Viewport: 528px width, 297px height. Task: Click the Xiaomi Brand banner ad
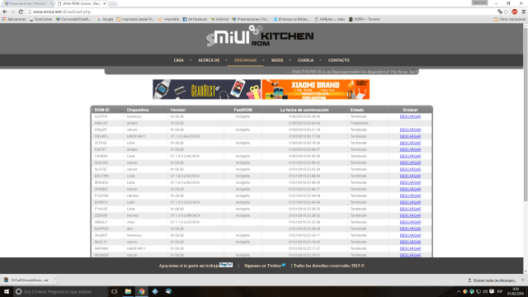[315, 89]
